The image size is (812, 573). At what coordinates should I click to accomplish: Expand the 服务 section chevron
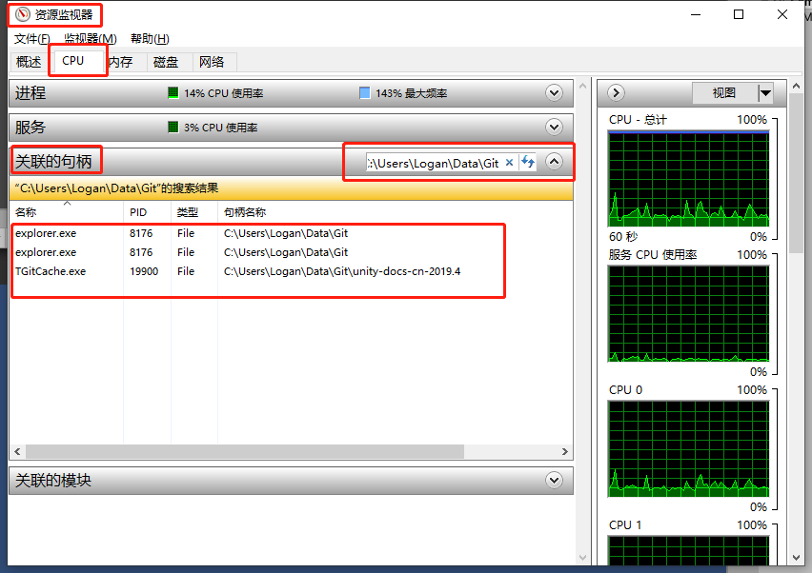554,127
